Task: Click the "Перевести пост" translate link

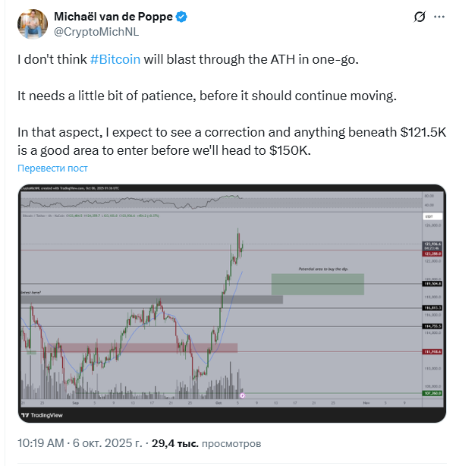Action: [x=53, y=168]
